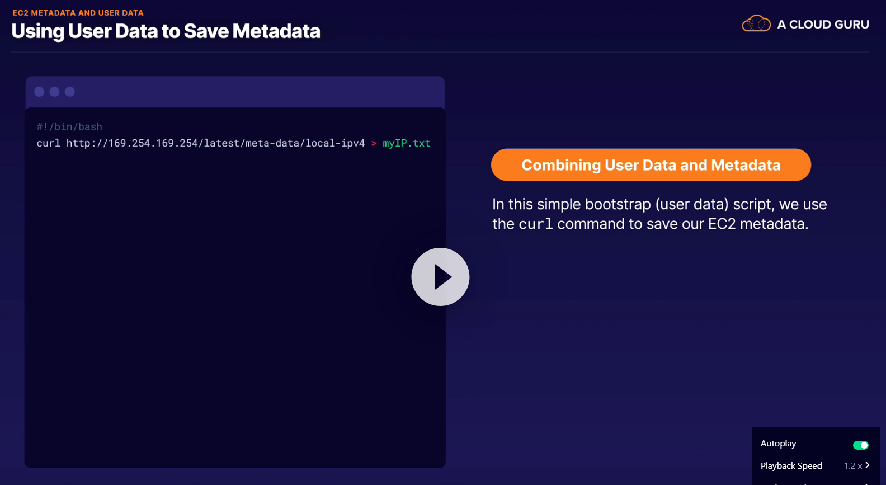The image size is (886, 485).
Task: Click the word curl at start of command
Action: click(x=48, y=143)
